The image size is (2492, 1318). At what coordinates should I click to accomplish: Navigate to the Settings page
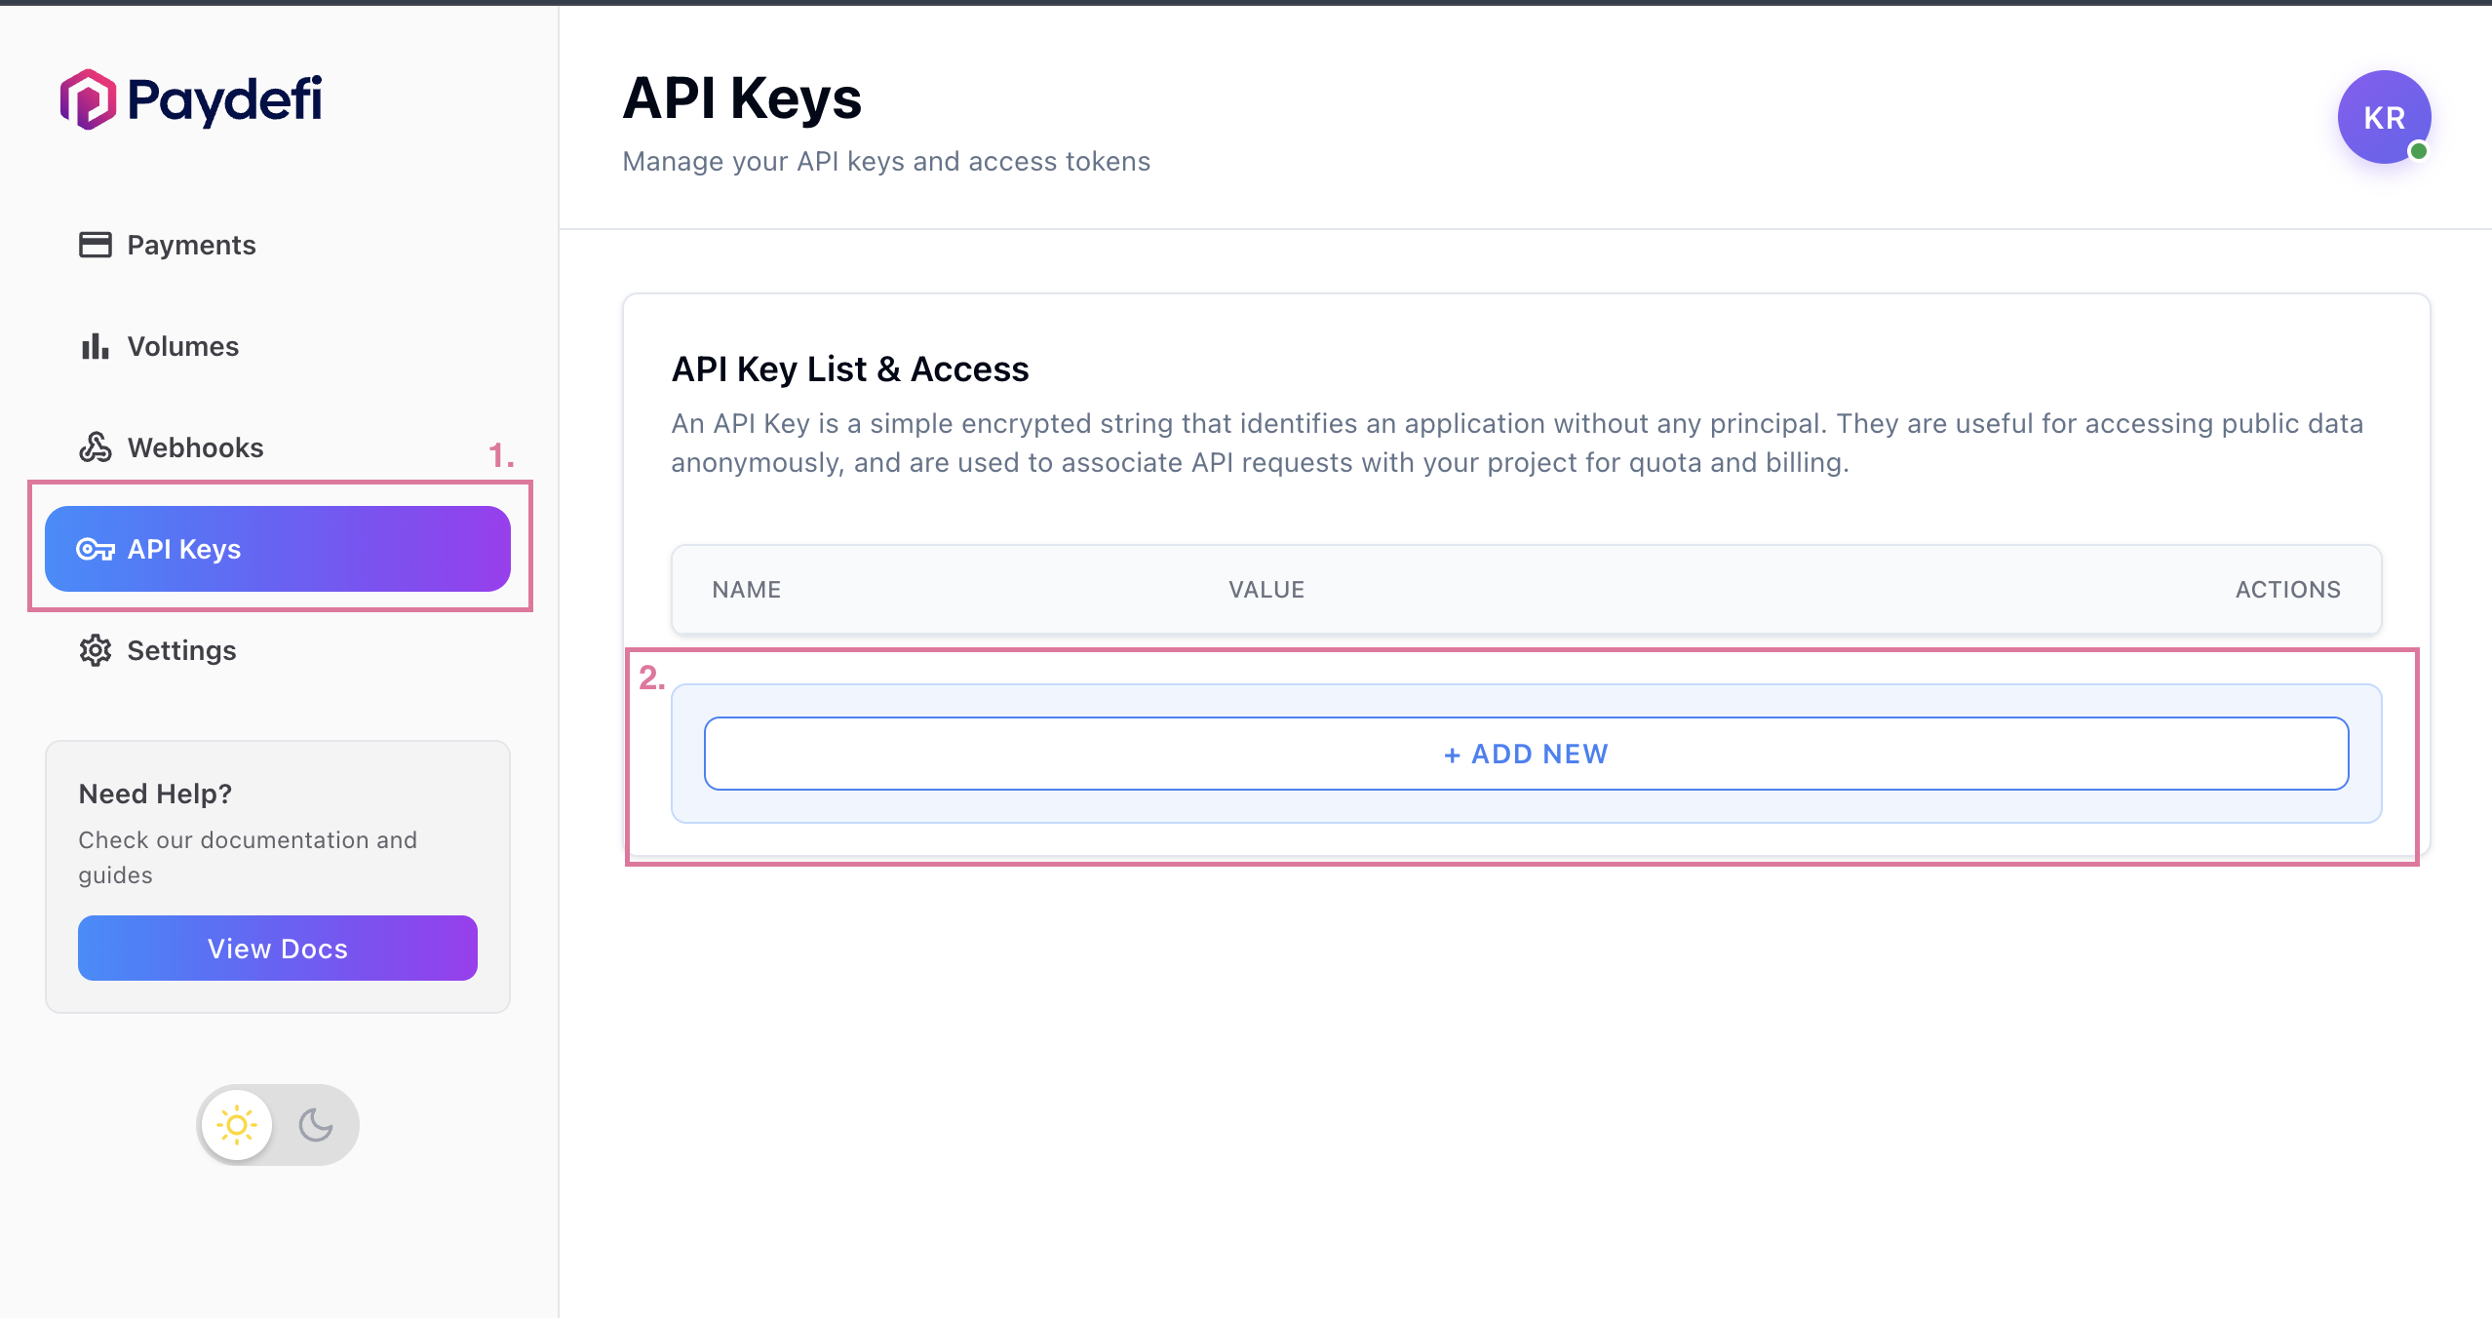(x=181, y=650)
